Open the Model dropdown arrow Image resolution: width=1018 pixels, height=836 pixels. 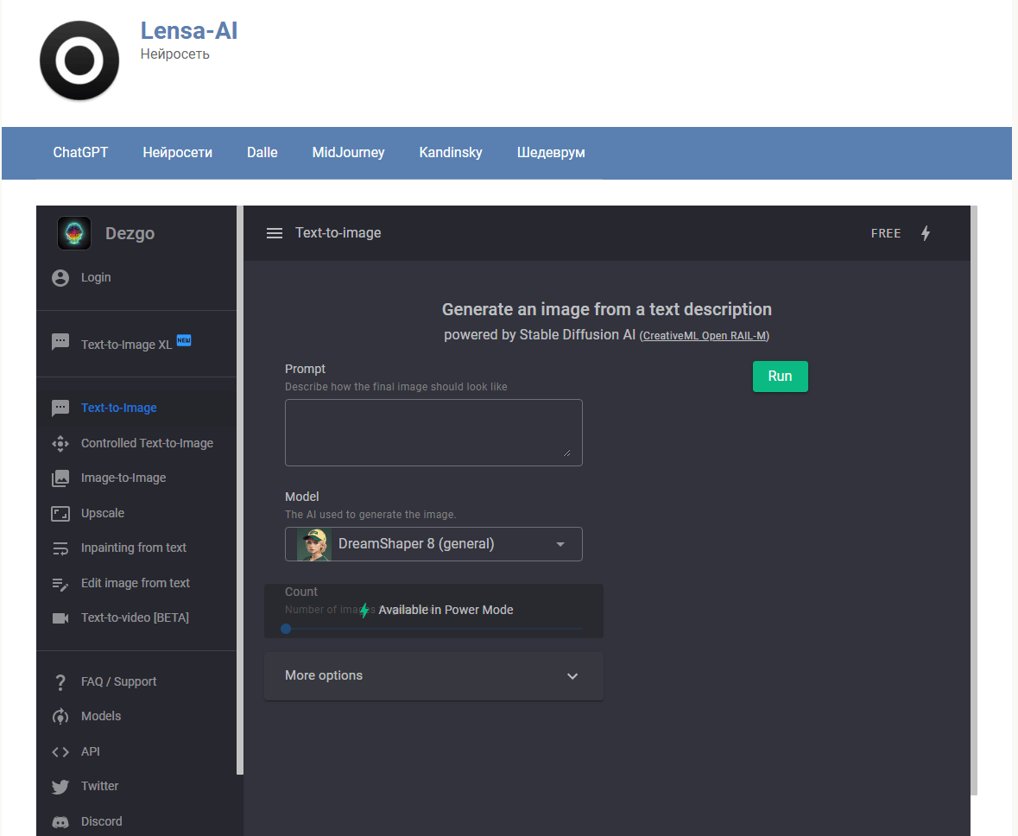[x=560, y=544]
